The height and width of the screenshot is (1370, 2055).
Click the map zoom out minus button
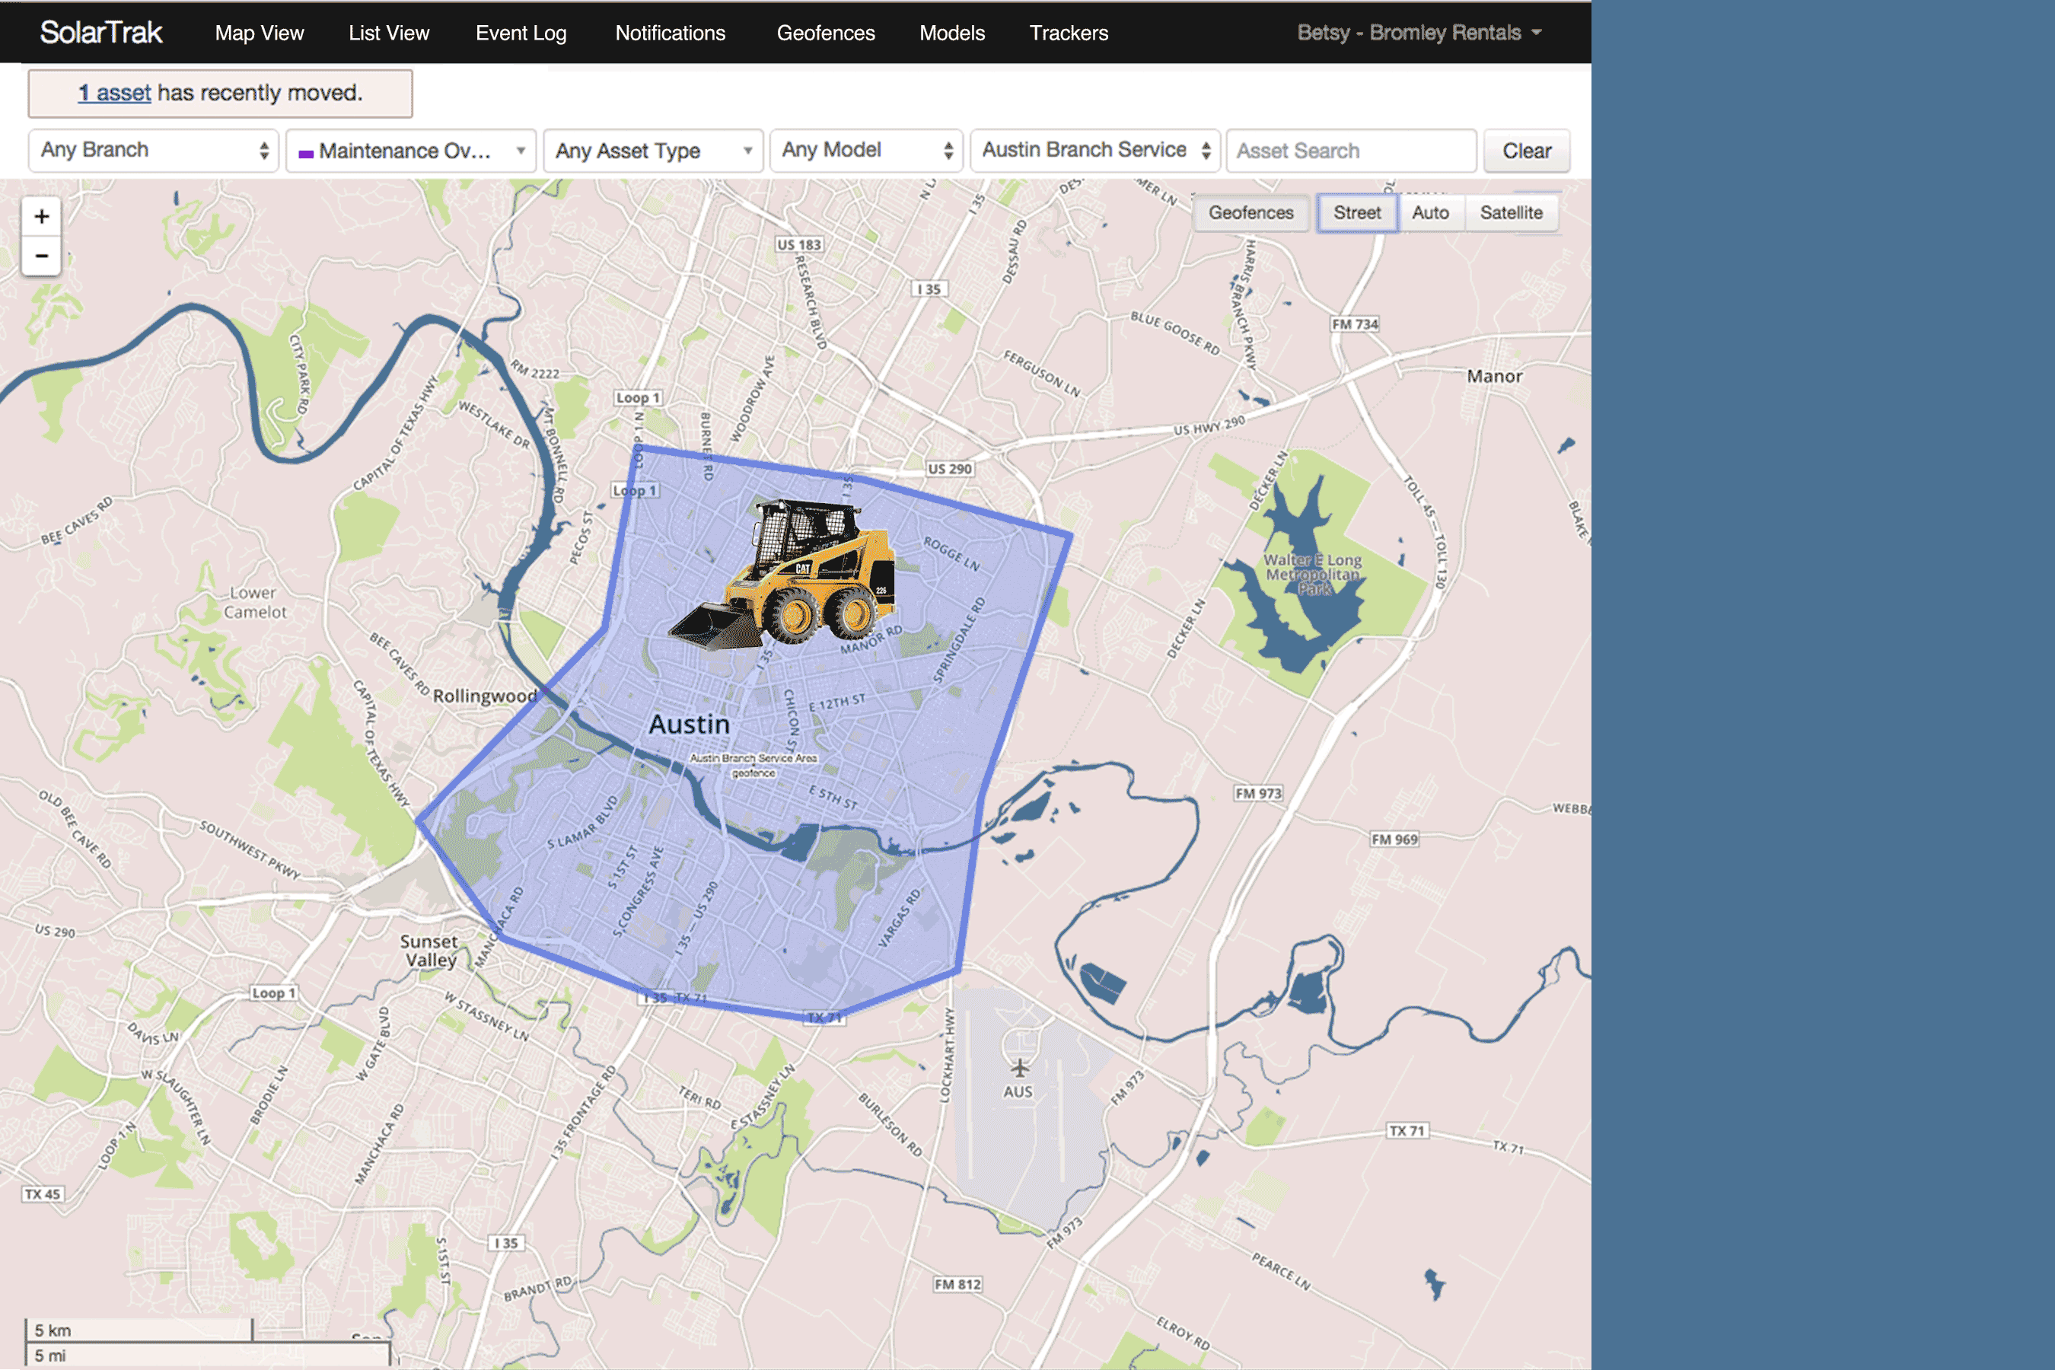[x=41, y=256]
